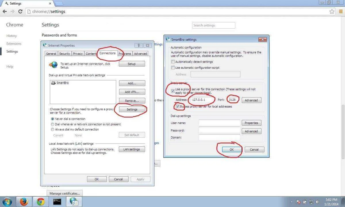Screen dimensions: 345x207
Task: Select Dial whenever a network connection is not present
Action: point(53,124)
